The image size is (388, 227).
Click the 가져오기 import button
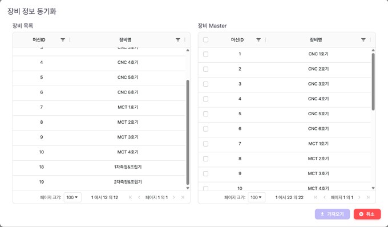332,214
